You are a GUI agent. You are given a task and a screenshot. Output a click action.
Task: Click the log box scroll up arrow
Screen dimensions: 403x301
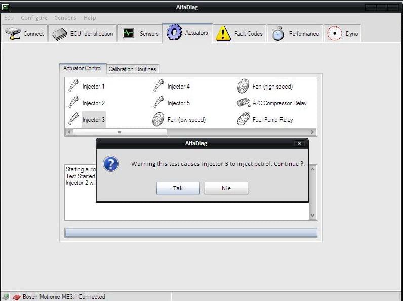point(312,169)
